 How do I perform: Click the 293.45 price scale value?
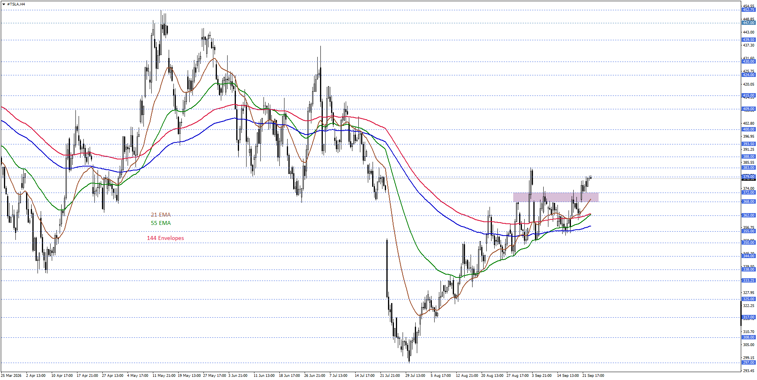click(749, 371)
